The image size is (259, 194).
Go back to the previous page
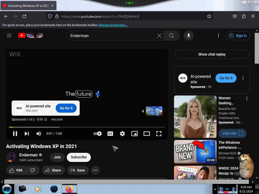click(6, 16)
